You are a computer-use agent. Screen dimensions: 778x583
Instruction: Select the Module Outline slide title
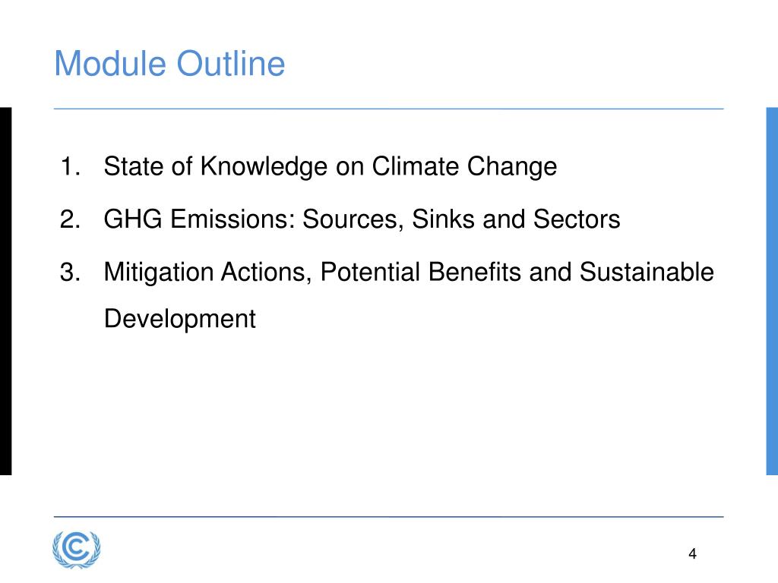coord(169,64)
